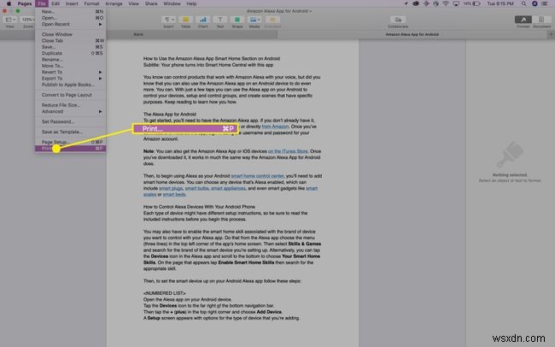Open the View menu in menu bar

click(133, 3)
